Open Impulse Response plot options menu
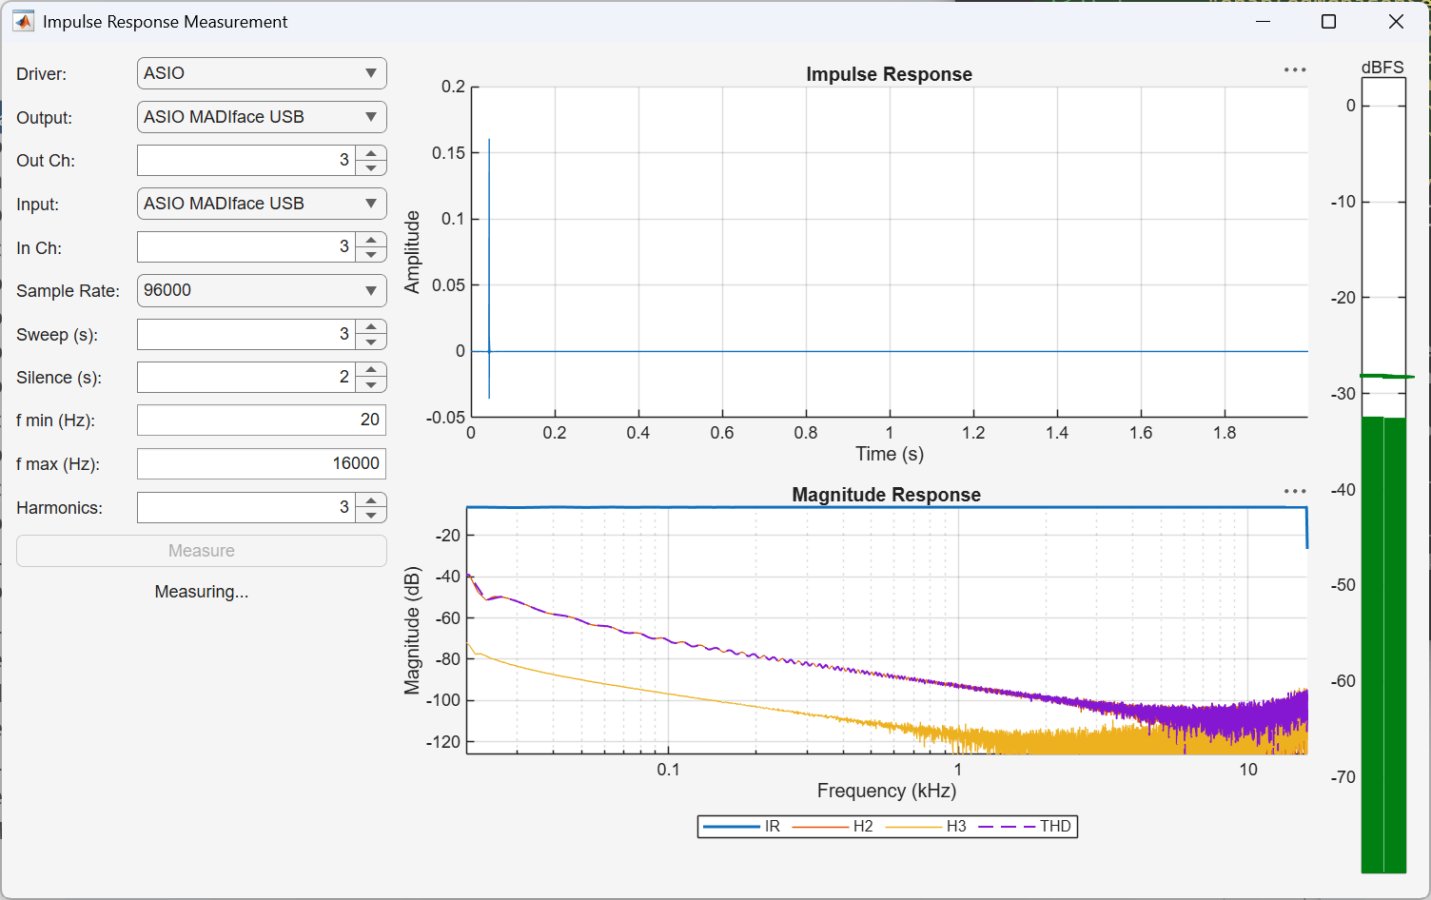 1295,69
